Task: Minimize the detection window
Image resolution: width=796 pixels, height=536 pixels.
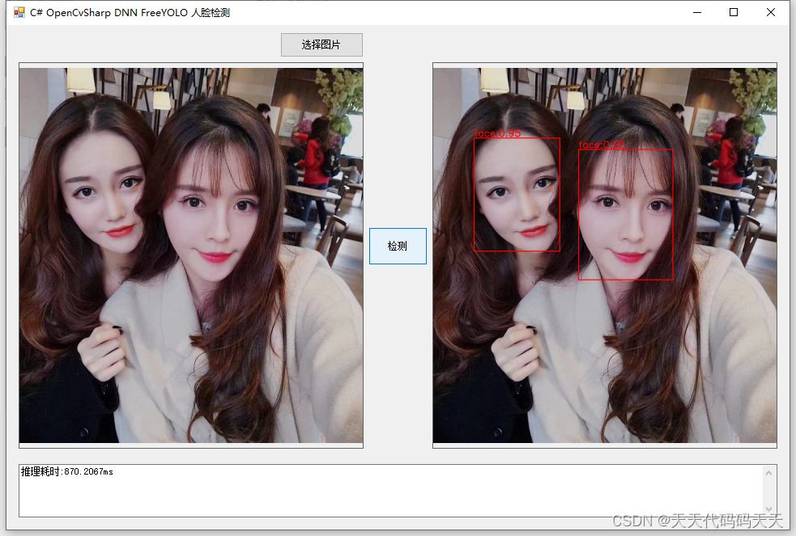Action: 697,12
